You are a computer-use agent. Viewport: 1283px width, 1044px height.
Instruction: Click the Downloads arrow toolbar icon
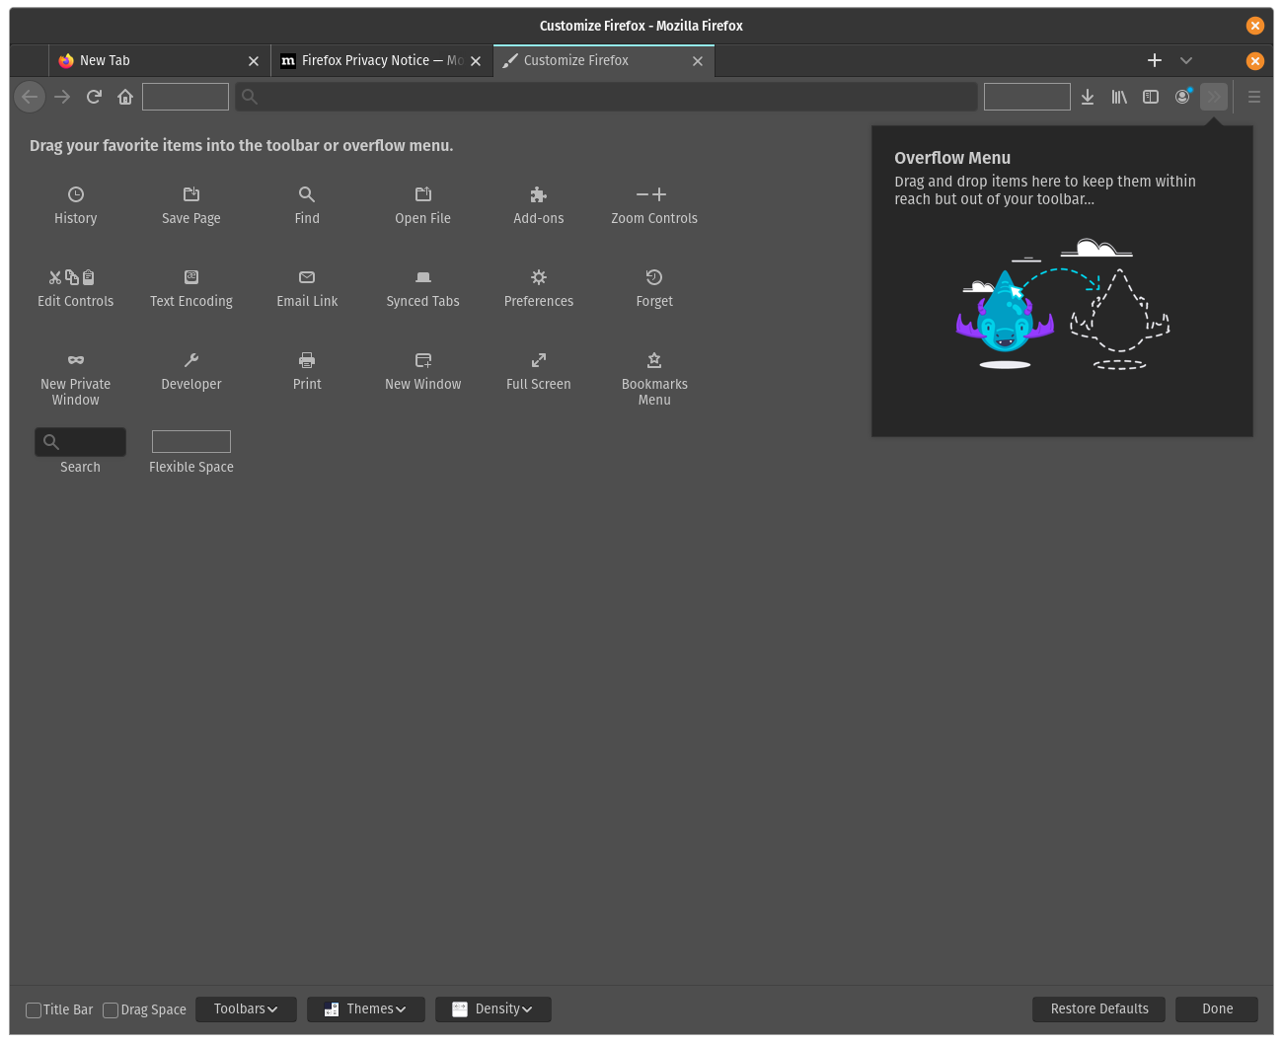[x=1088, y=97]
